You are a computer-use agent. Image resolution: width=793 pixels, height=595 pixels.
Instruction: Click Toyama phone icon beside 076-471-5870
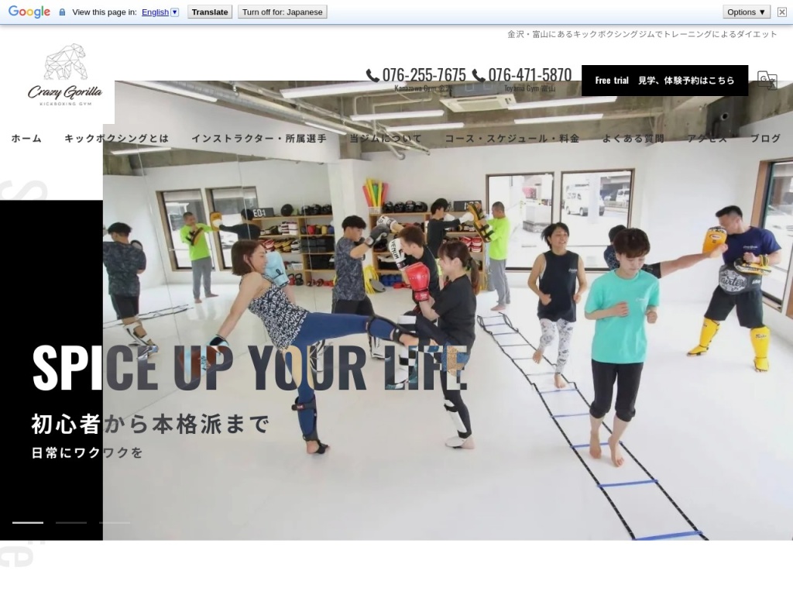coord(478,75)
